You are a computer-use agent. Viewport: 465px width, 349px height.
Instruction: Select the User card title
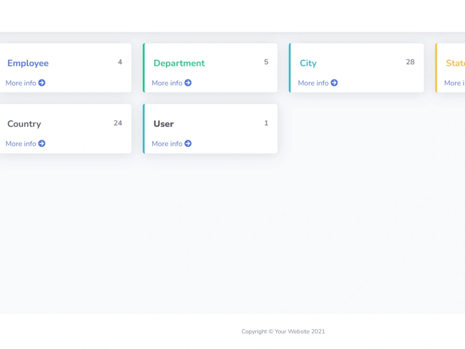(163, 124)
